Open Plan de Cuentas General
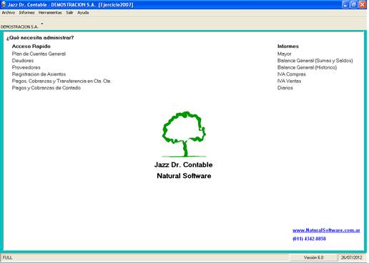 (x=39, y=54)
